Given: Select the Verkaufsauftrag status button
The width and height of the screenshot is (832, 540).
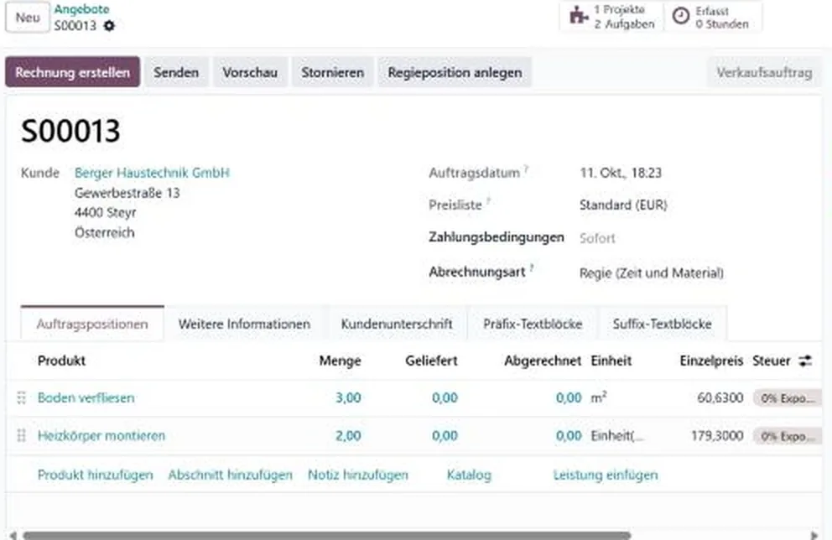Looking at the screenshot, I should click(764, 73).
